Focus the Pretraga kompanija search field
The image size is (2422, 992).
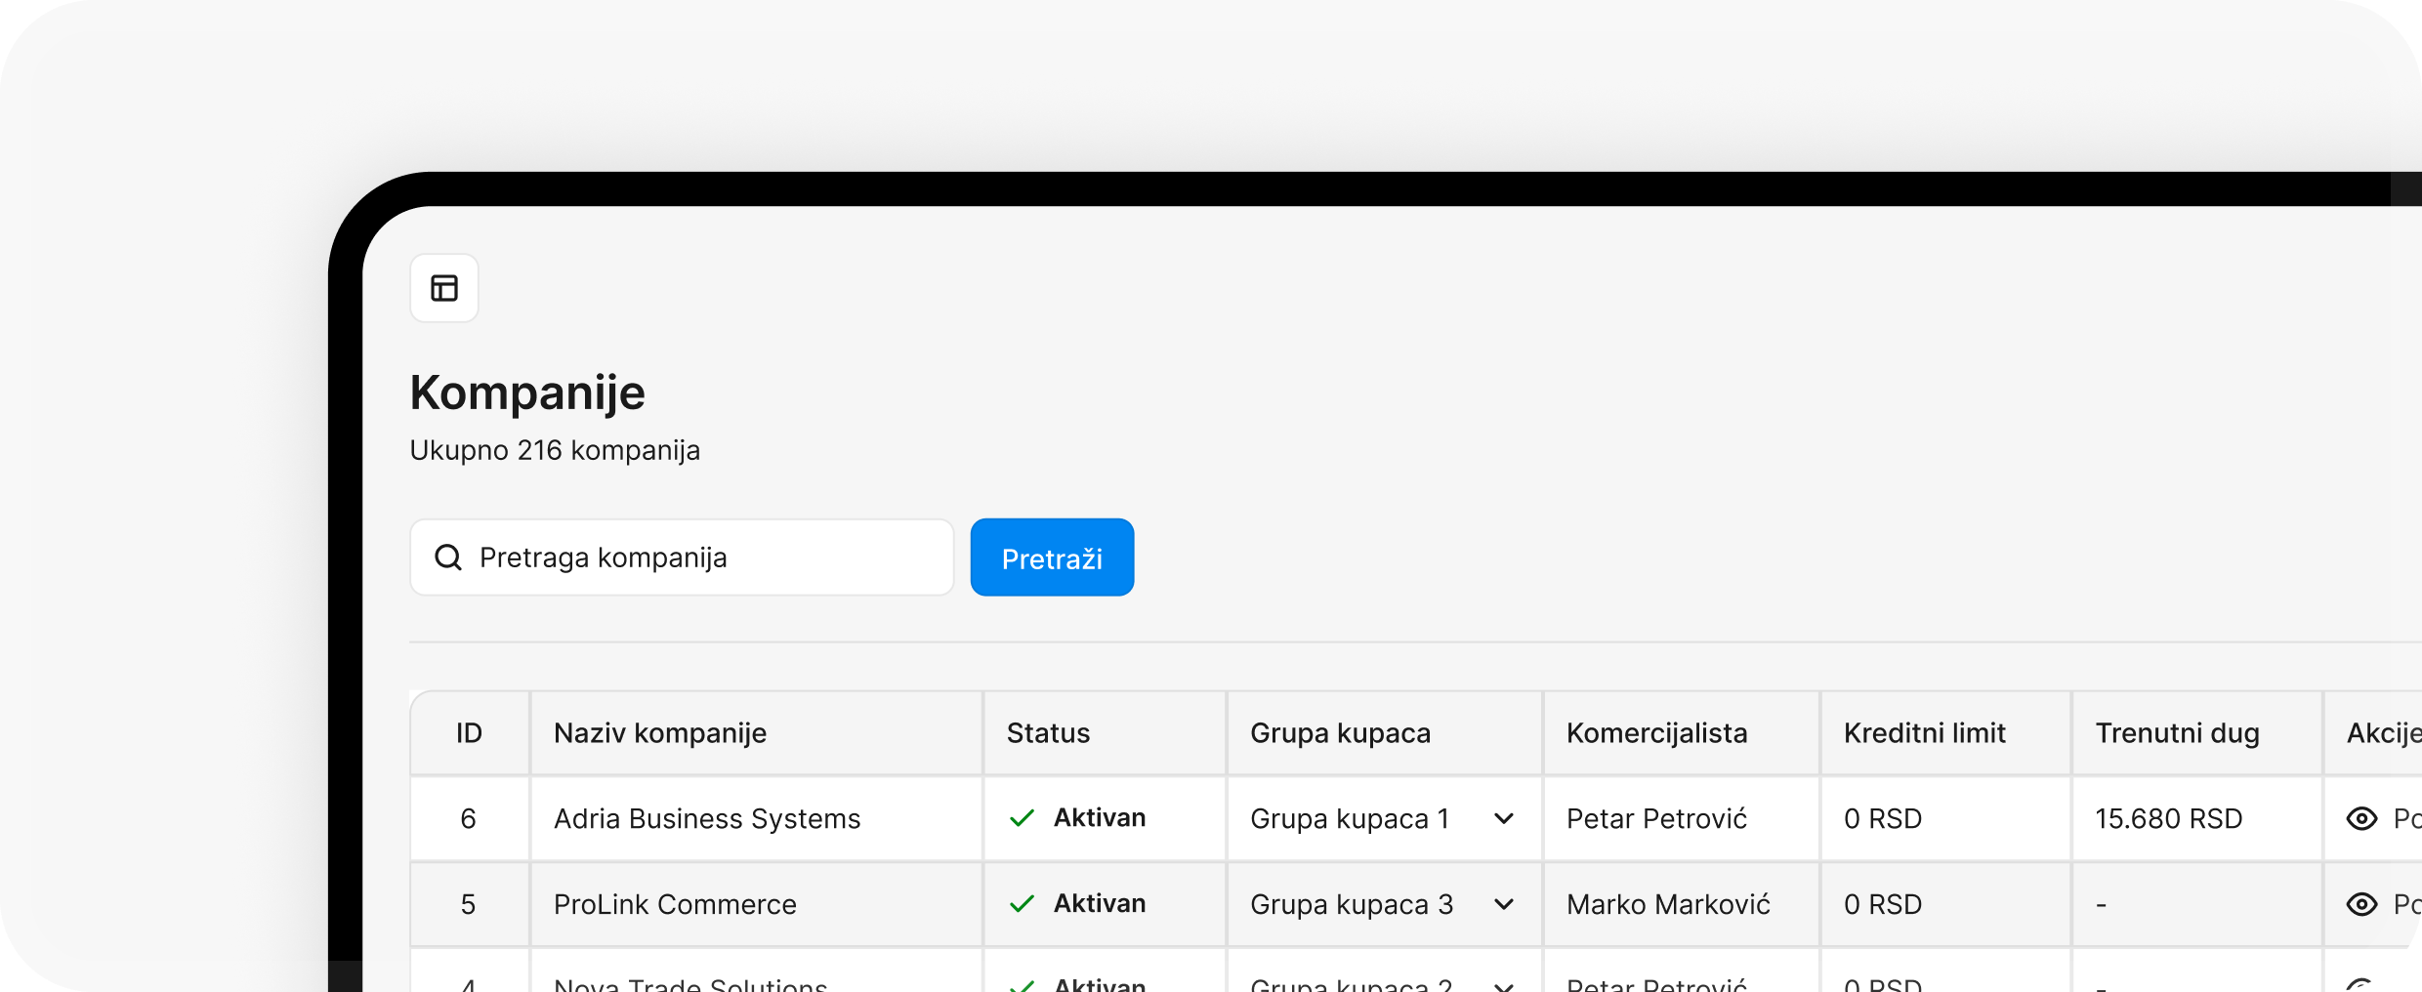682,558
